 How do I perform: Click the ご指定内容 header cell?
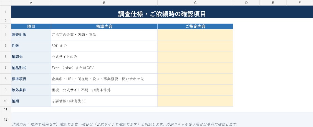click(195, 26)
